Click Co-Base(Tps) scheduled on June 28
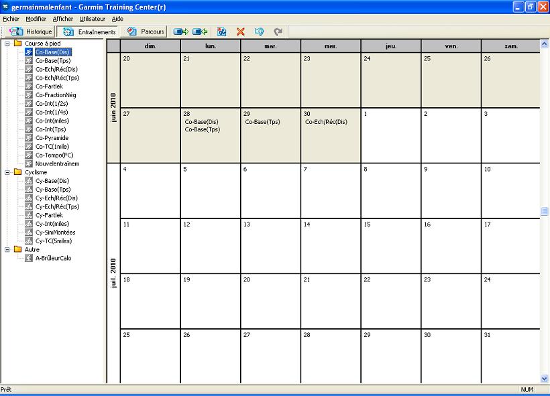The width and height of the screenshot is (550, 396). click(x=203, y=129)
